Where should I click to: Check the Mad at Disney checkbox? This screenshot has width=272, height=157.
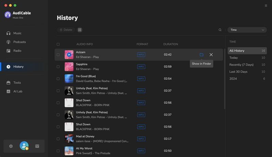click(58, 139)
